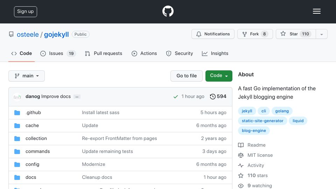The height and width of the screenshot is (189, 336).
Task: Open the Issues tab
Action: coord(58,53)
